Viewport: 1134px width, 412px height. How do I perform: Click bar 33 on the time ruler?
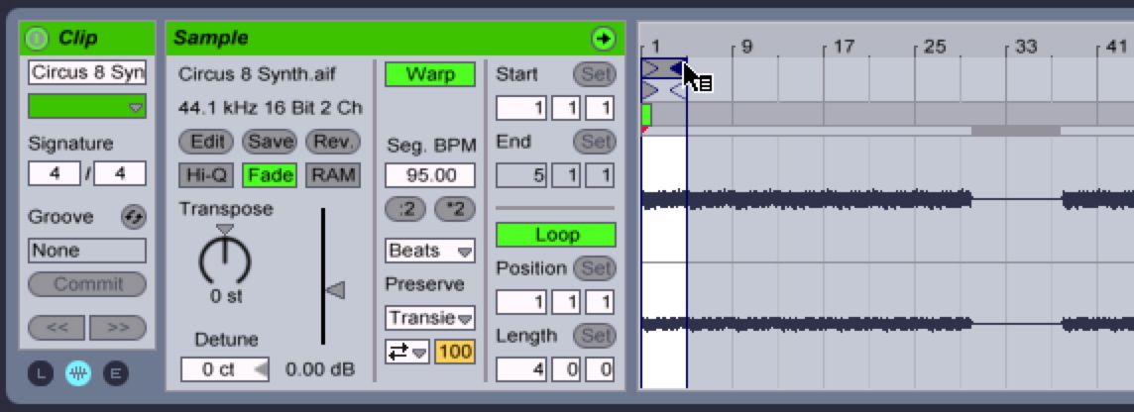point(1026,47)
